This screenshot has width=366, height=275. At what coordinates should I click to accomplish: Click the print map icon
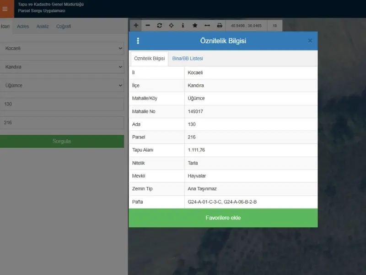220,26
